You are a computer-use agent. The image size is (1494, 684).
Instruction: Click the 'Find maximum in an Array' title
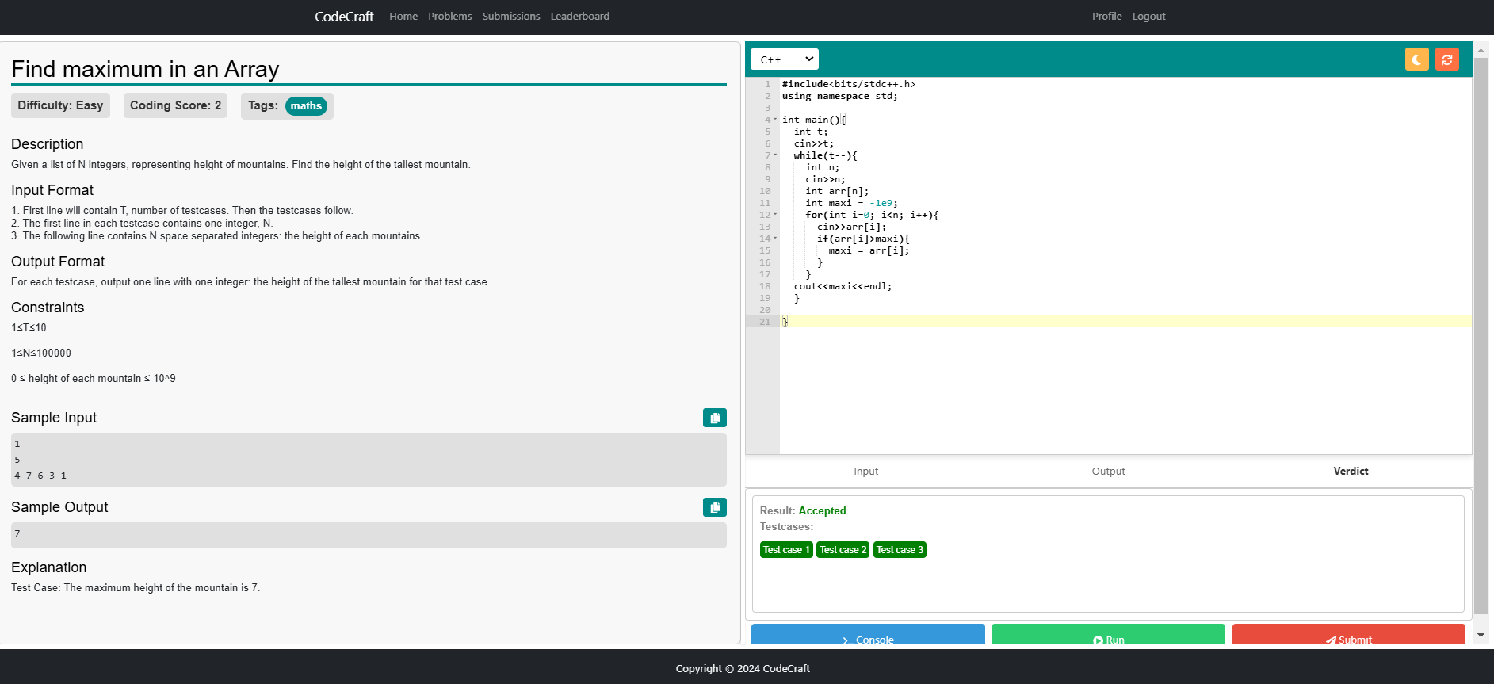[x=145, y=69]
